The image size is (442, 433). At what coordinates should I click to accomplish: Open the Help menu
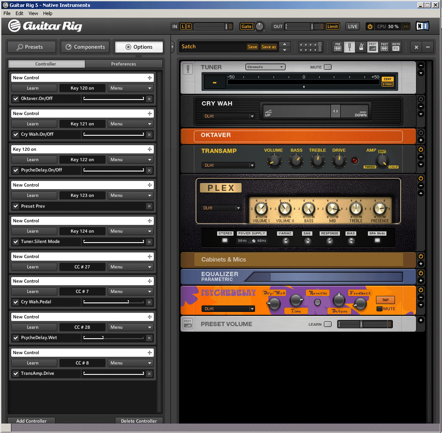(48, 13)
